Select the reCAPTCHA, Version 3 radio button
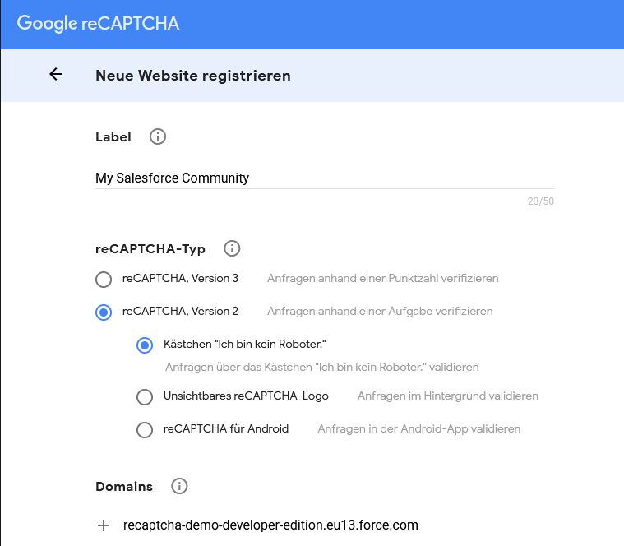This screenshot has height=546, width=624. 104,280
